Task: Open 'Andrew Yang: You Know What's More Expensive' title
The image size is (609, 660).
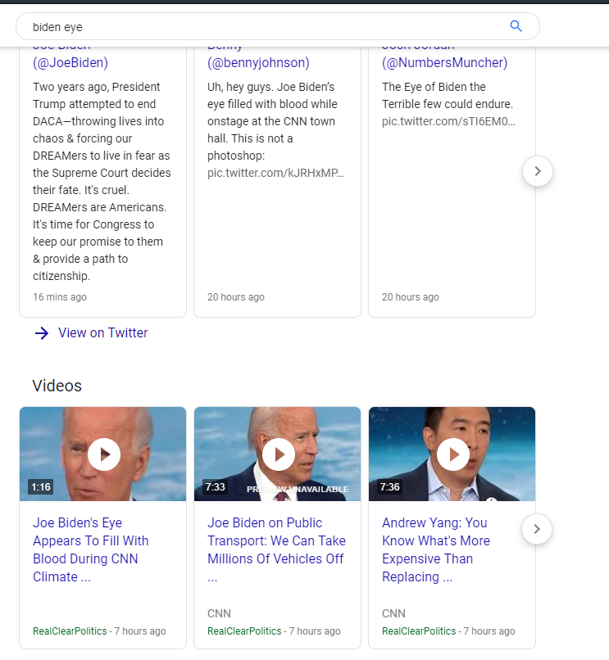Action: (x=436, y=549)
